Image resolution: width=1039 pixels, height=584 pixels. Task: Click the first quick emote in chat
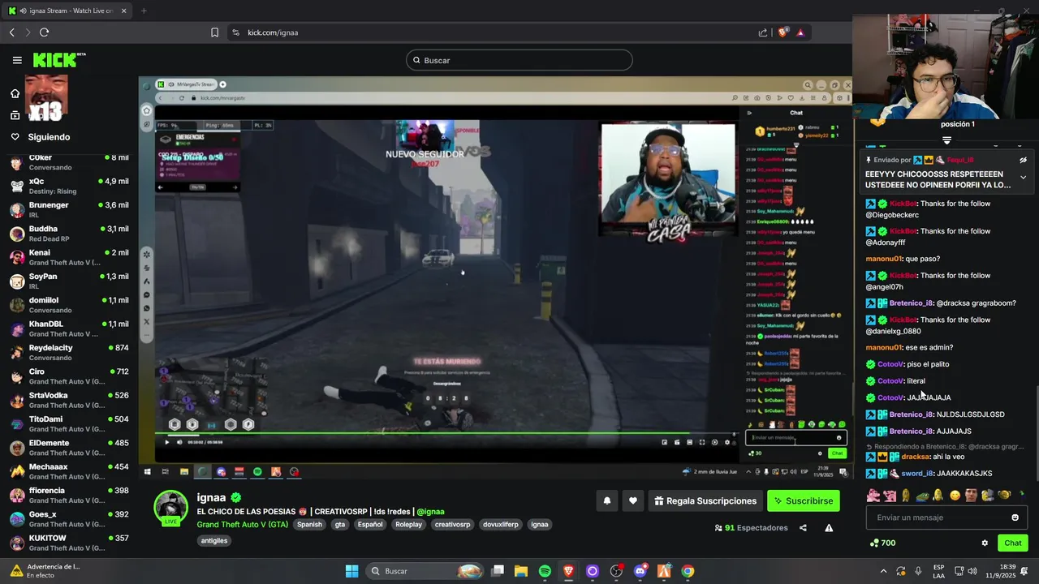873,495
